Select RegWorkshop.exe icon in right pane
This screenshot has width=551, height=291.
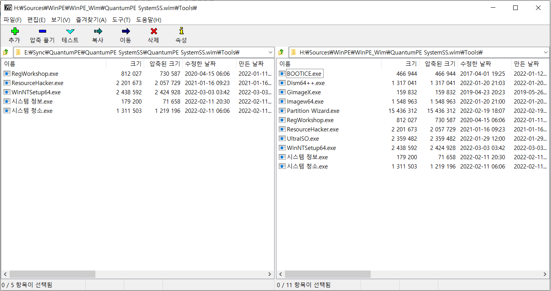click(x=282, y=120)
